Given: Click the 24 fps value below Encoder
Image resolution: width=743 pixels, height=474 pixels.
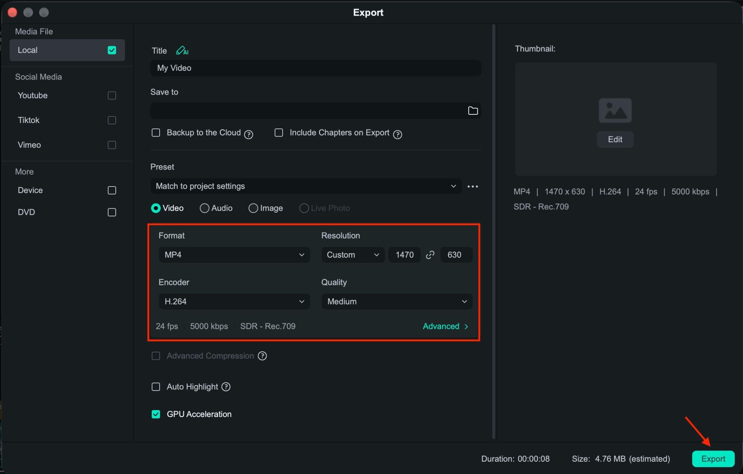Looking at the screenshot, I should coord(167,326).
